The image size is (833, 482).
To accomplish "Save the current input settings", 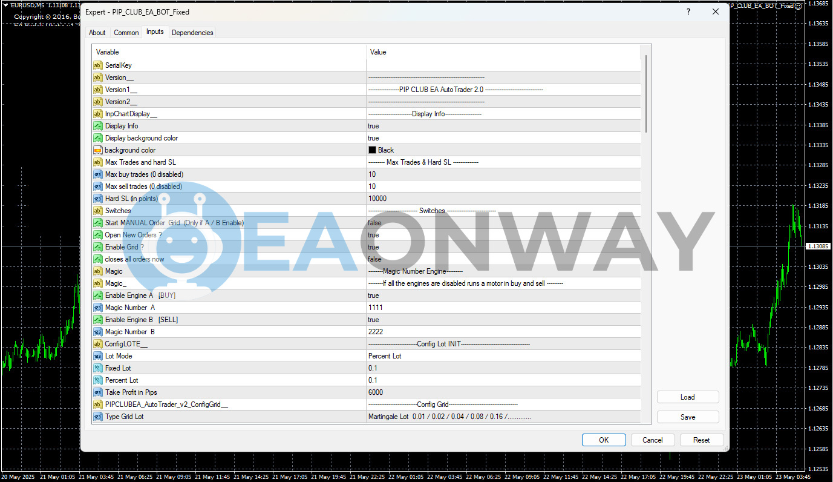I will click(x=688, y=417).
